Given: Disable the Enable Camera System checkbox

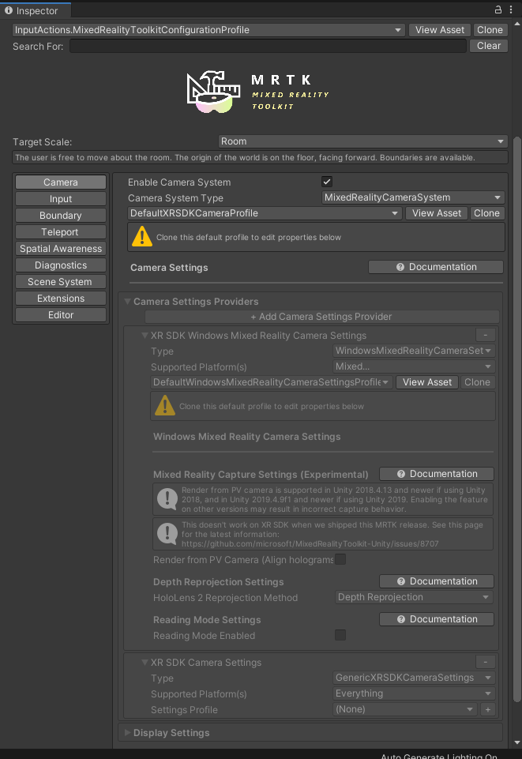Looking at the screenshot, I should [326, 181].
